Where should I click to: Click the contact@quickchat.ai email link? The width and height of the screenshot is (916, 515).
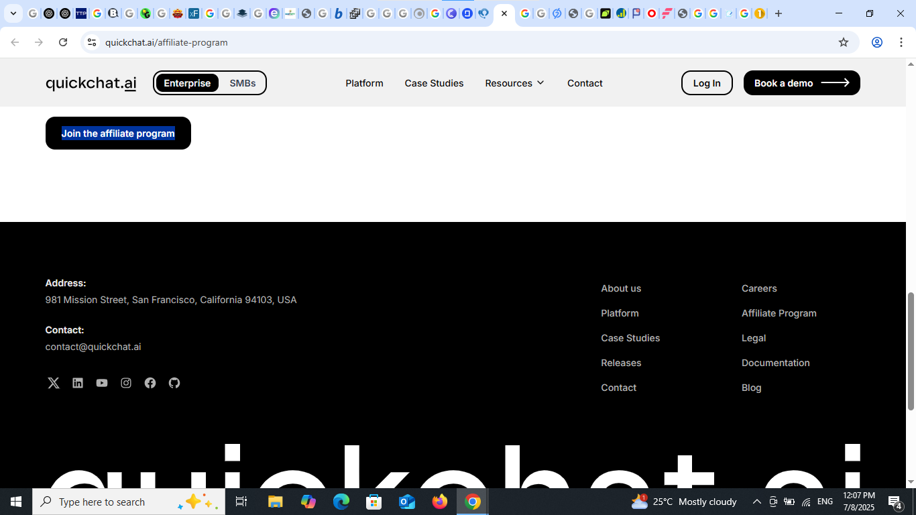pyautogui.click(x=93, y=347)
